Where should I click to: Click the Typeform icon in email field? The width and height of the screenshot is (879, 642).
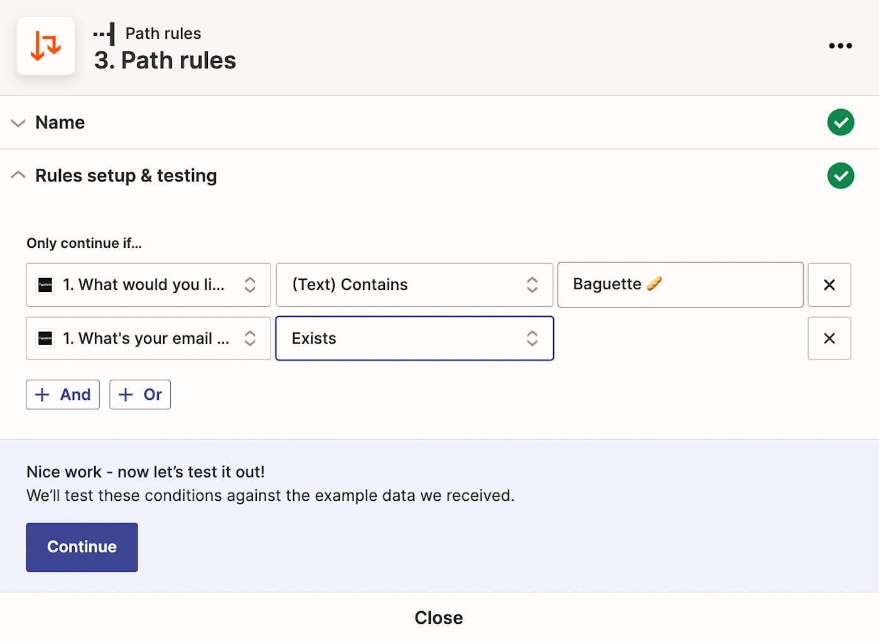pyautogui.click(x=46, y=338)
